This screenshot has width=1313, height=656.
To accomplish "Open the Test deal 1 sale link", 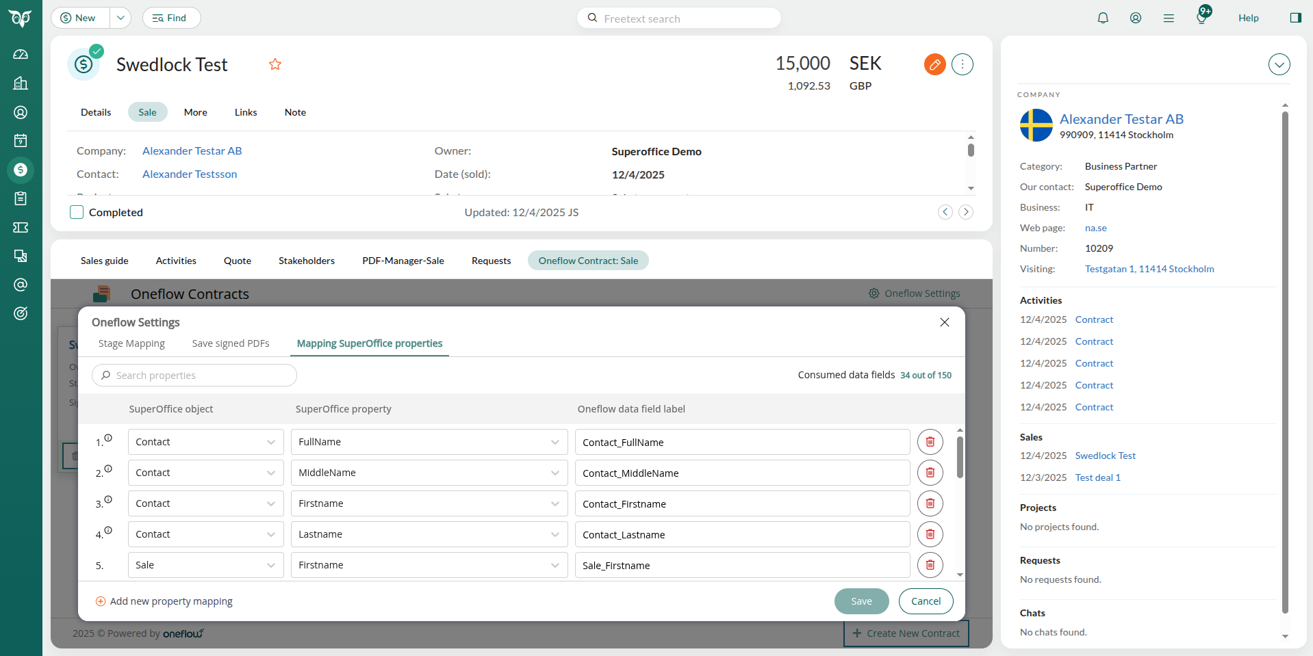I will [x=1098, y=477].
